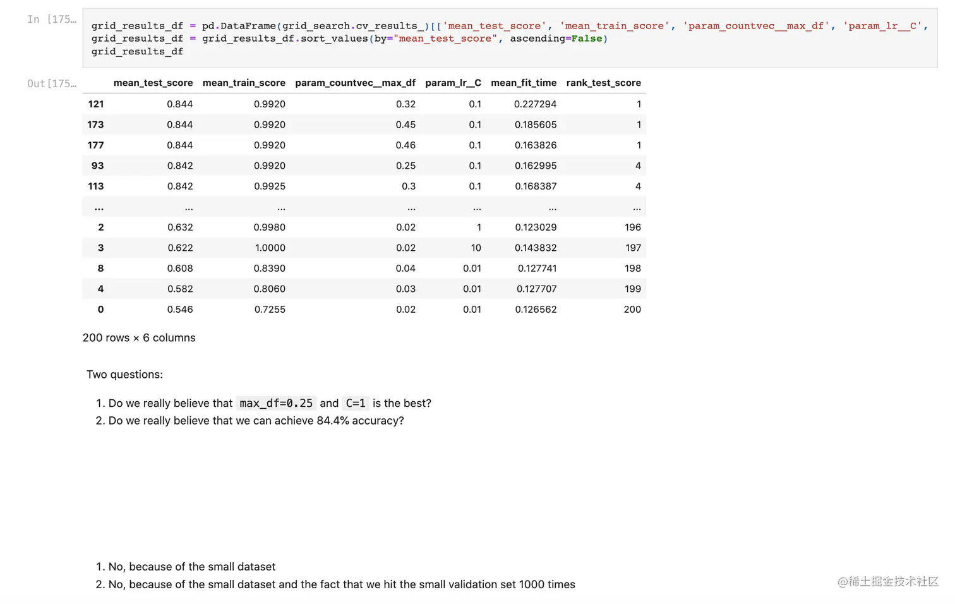Click train score value 0.9980

[270, 227]
